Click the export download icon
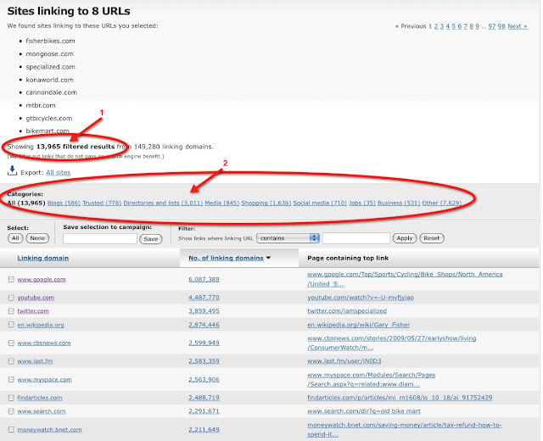543x441 pixels. click(12, 170)
